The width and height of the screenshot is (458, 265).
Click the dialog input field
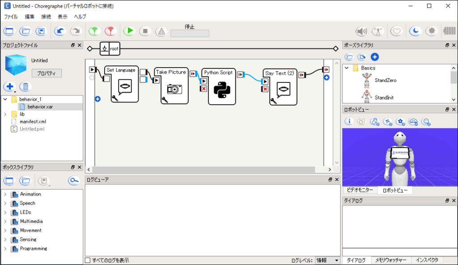point(399,252)
